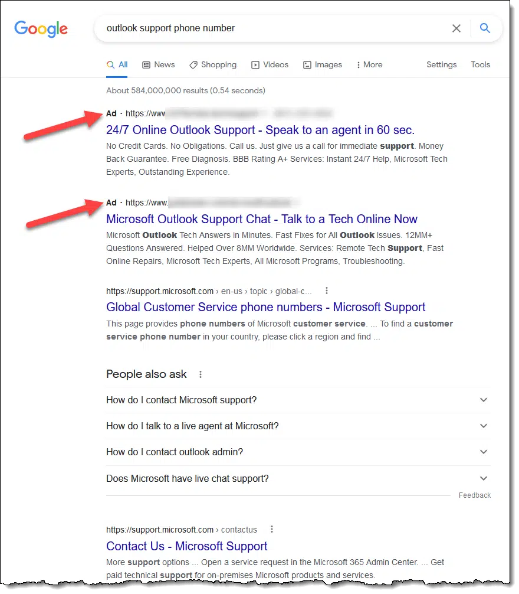Open options for the Contact Us result
519x594 pixels.
(x=272, y=529)
